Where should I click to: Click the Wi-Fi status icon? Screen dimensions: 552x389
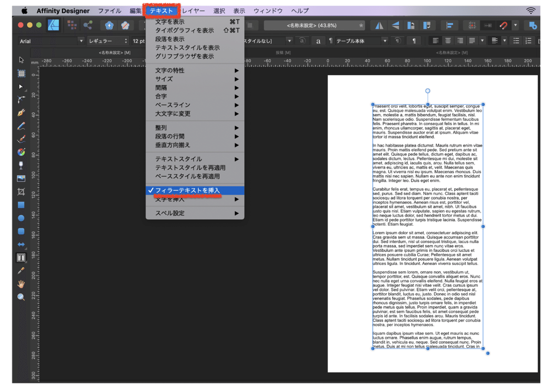531,11
